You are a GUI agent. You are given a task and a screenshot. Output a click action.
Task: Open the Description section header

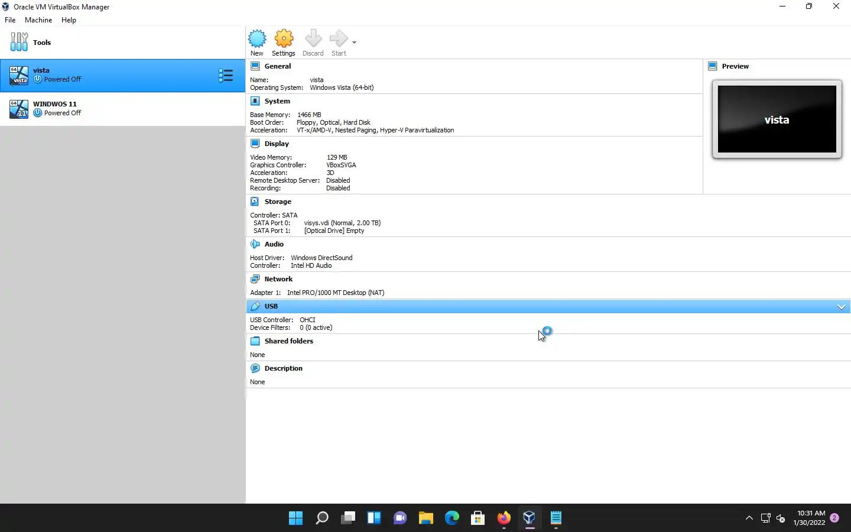point(284,368)
